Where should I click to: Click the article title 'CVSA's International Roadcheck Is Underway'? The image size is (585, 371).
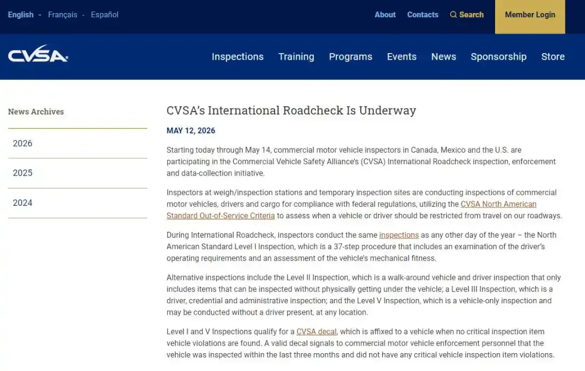click(x=291, y=110)
